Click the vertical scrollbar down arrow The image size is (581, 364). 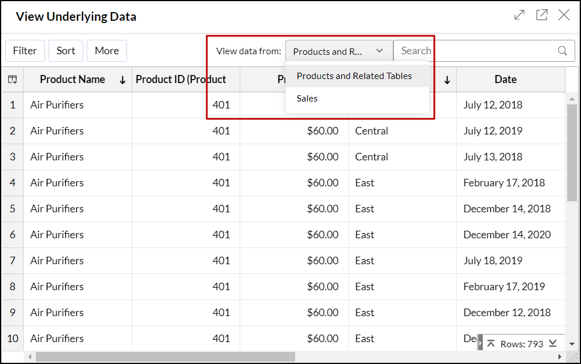click(572, 344)
